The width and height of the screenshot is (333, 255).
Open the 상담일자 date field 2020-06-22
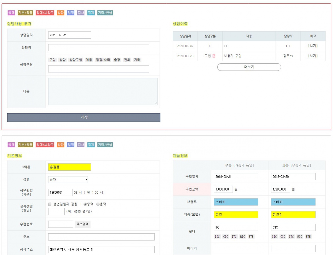pos(69,35)
